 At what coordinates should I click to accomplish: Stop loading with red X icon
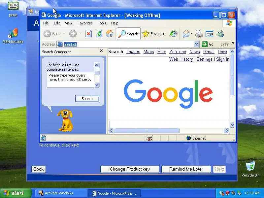(88, 34)
